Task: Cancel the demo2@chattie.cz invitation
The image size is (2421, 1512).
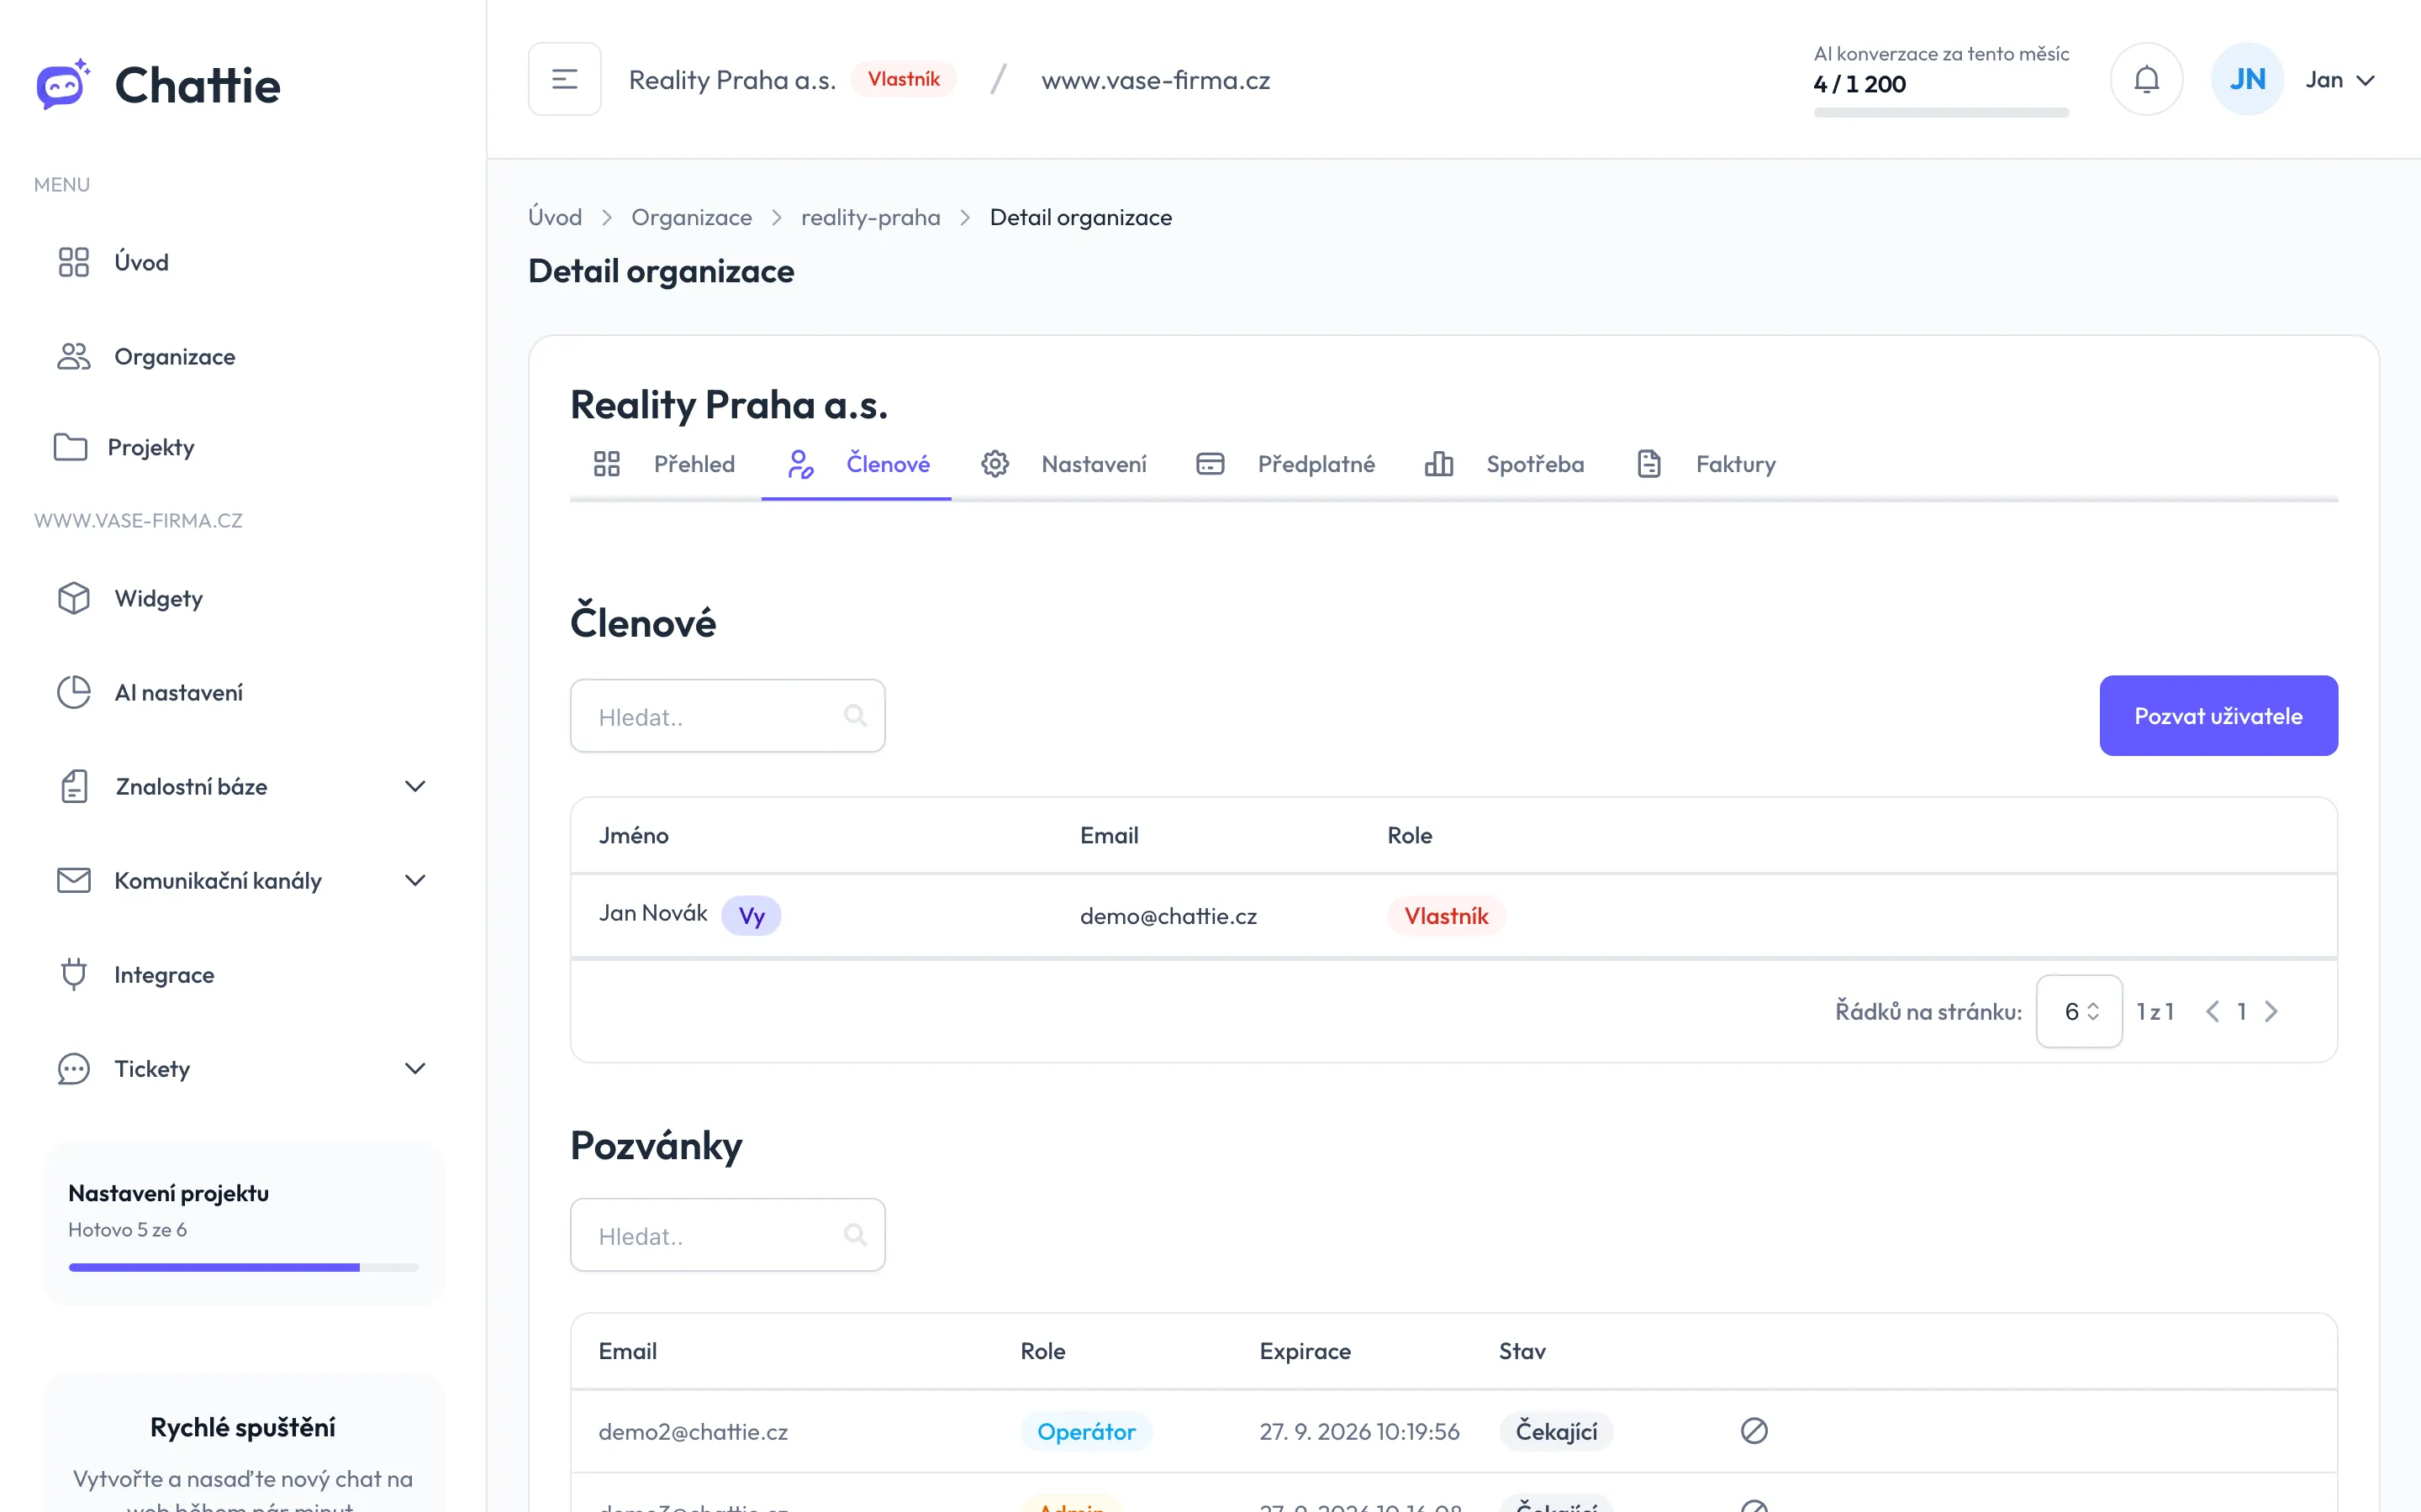Action: coord(1754,1431)
